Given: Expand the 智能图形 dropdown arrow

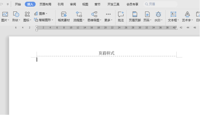Looking at the screenshot, I should 53,20.
